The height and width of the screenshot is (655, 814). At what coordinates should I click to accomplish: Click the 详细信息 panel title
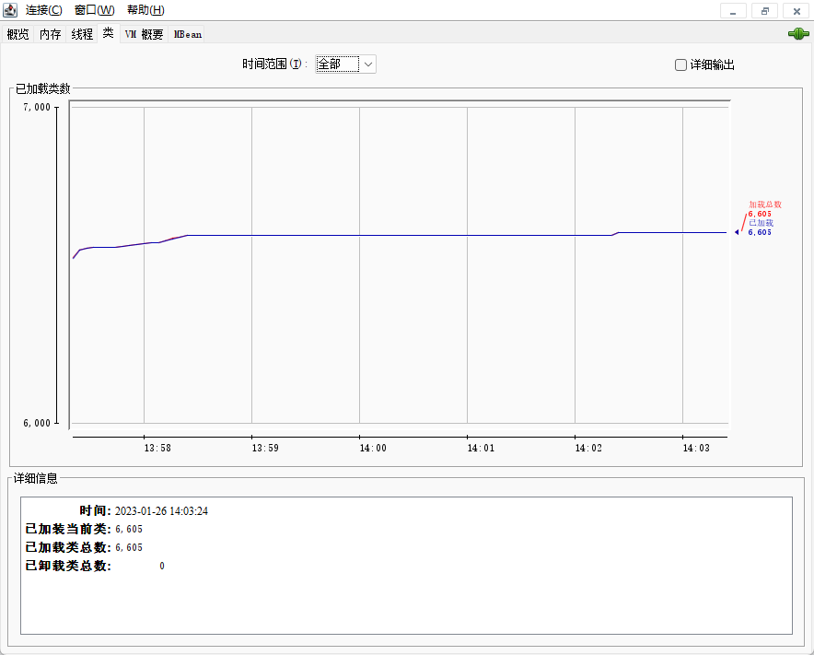pyautogui.click(x=35, y=478)
